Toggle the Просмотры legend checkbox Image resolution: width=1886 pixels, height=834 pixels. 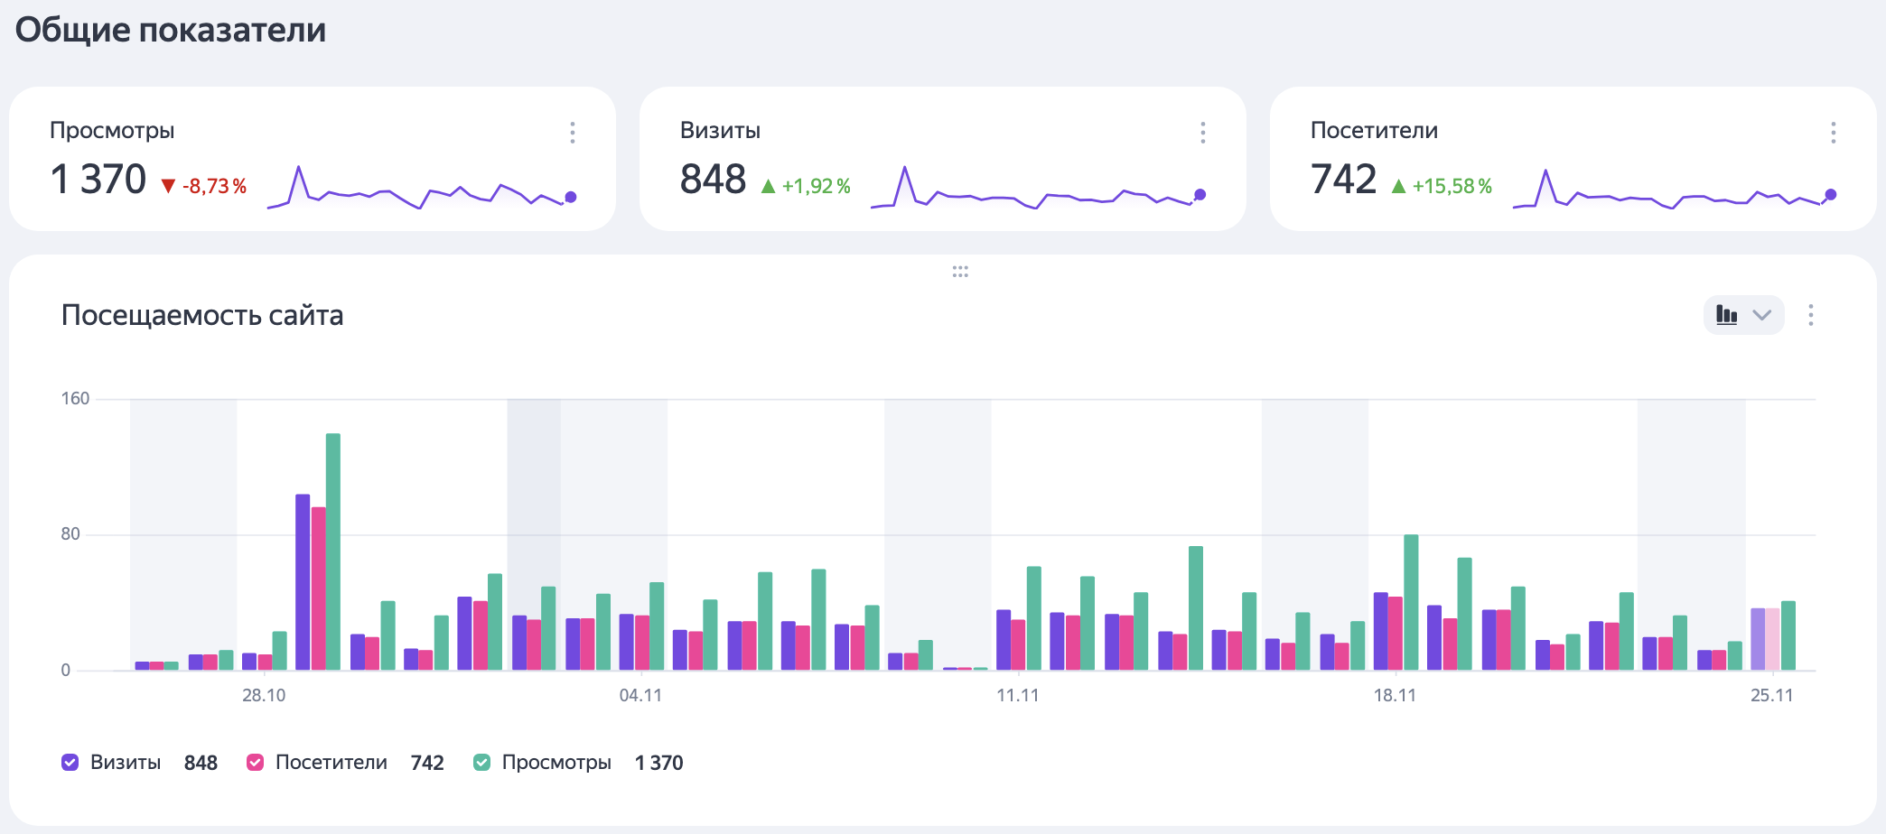pos(482,763)
